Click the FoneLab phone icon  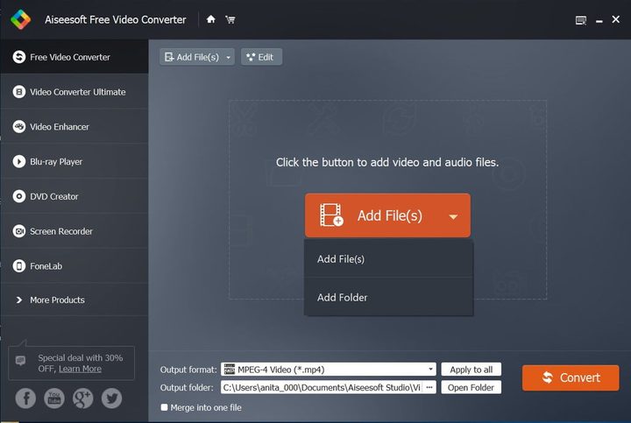click(19, 265)
